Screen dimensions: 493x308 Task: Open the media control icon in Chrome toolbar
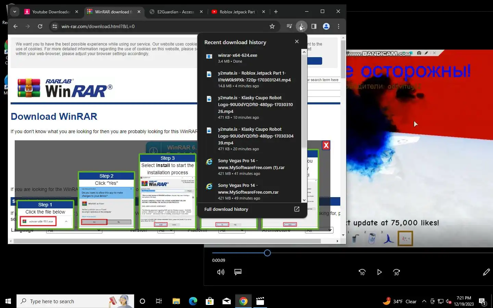point(289,26)
